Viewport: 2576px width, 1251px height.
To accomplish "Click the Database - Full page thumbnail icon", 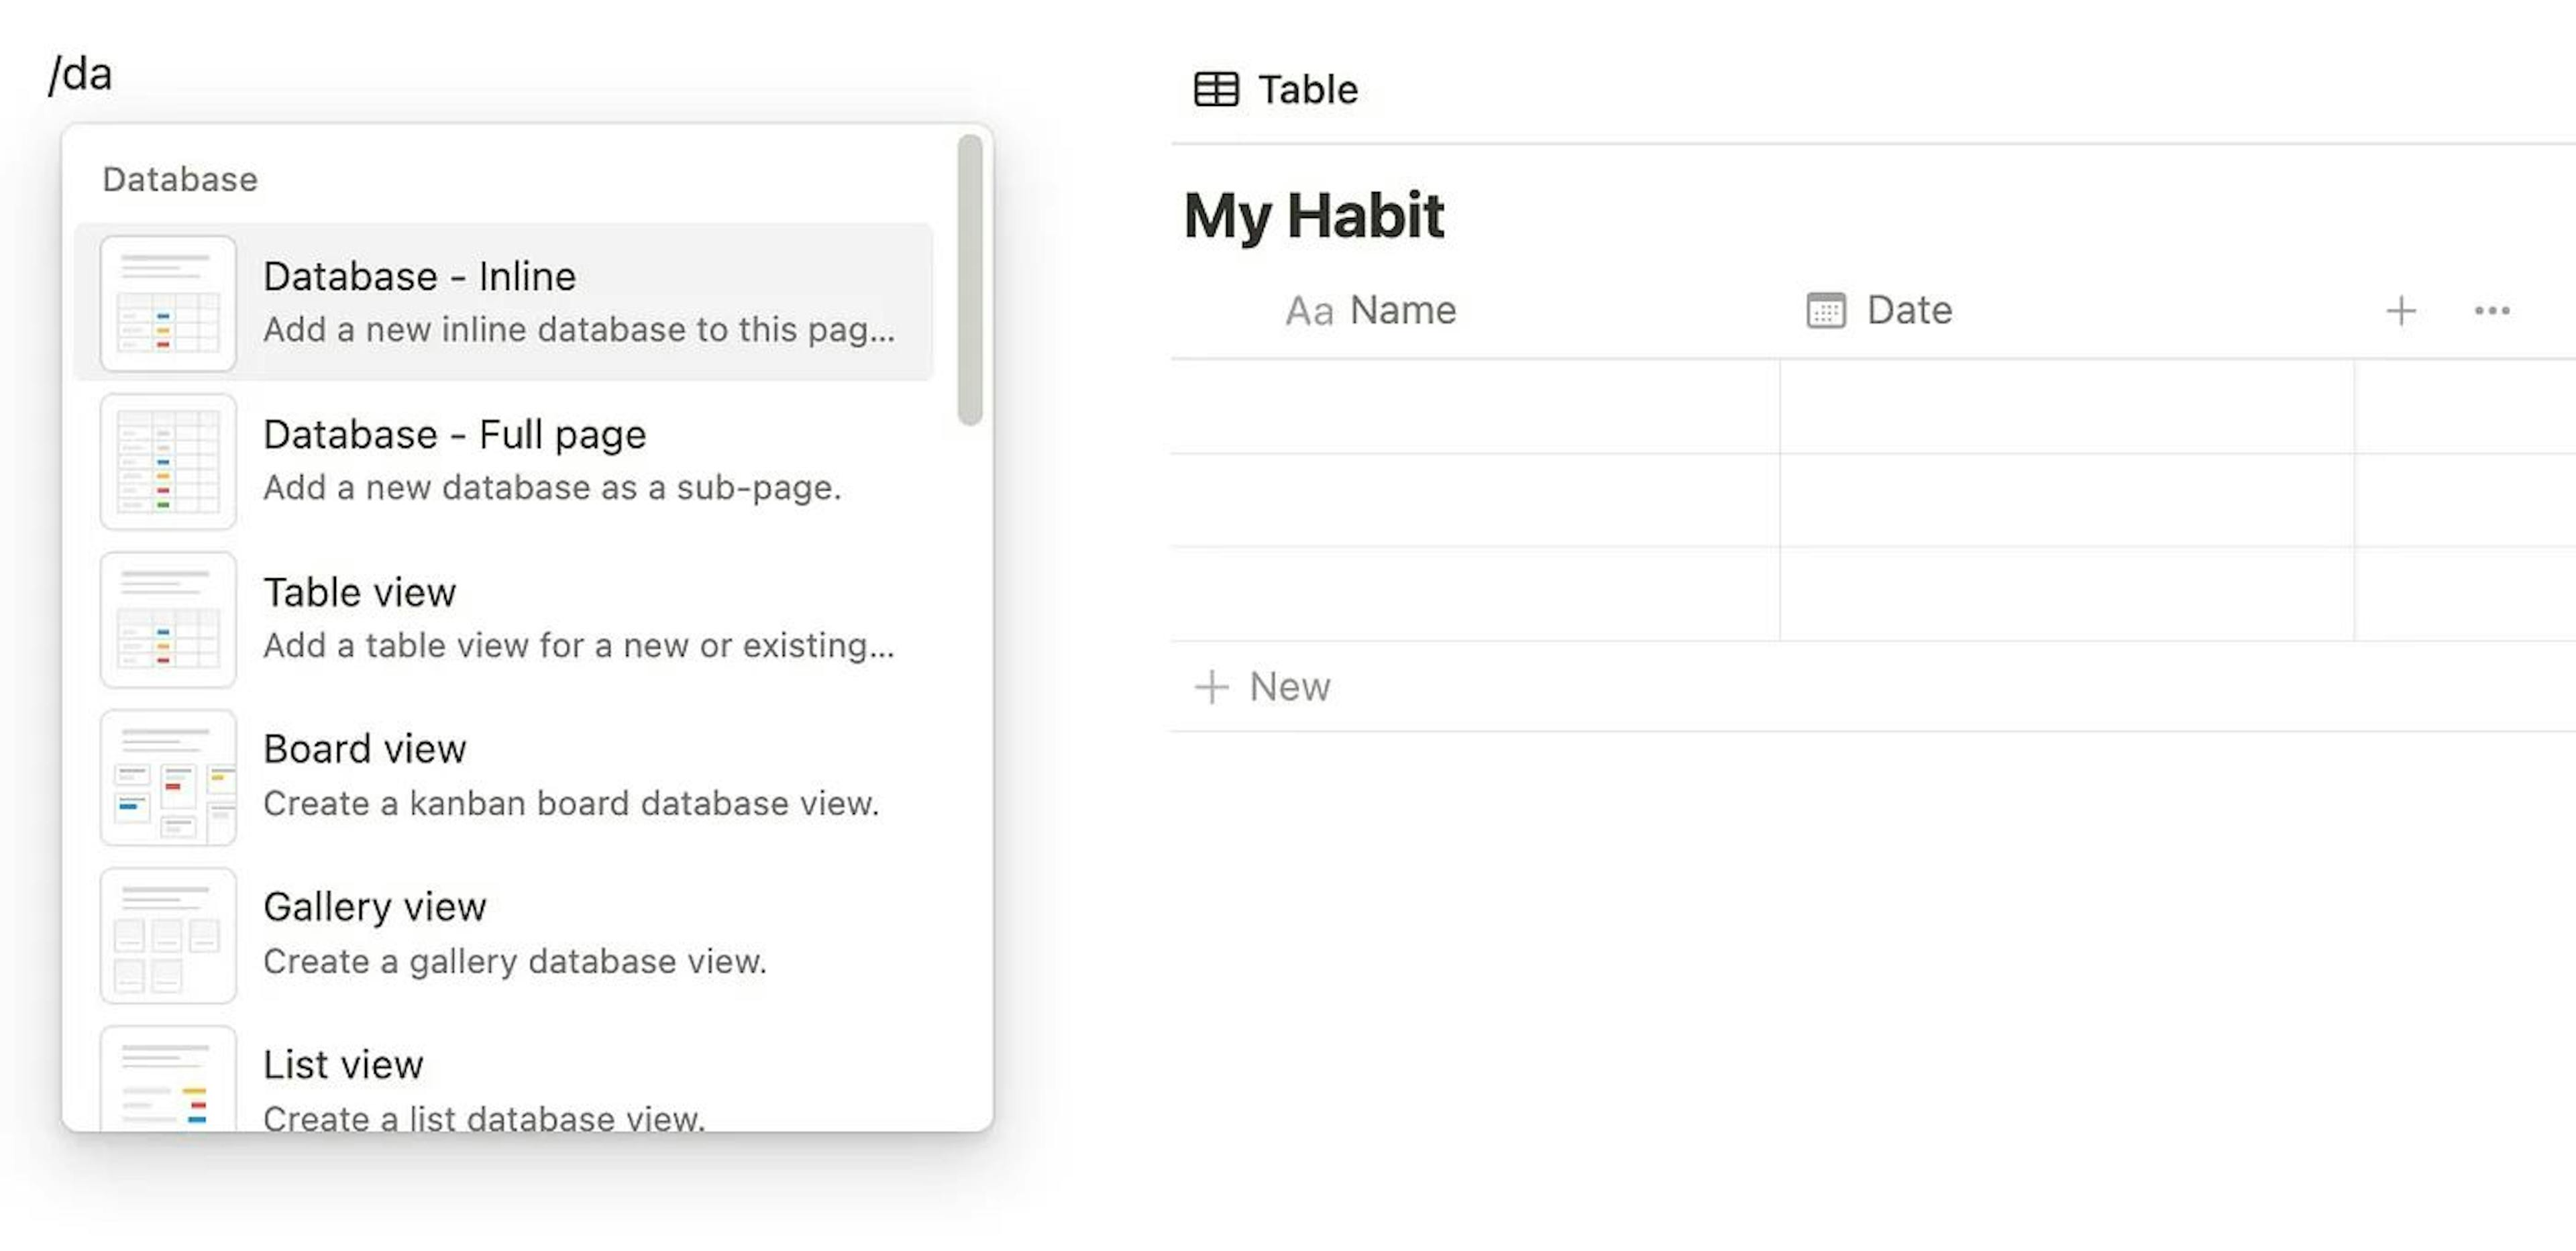I will 168,462.
